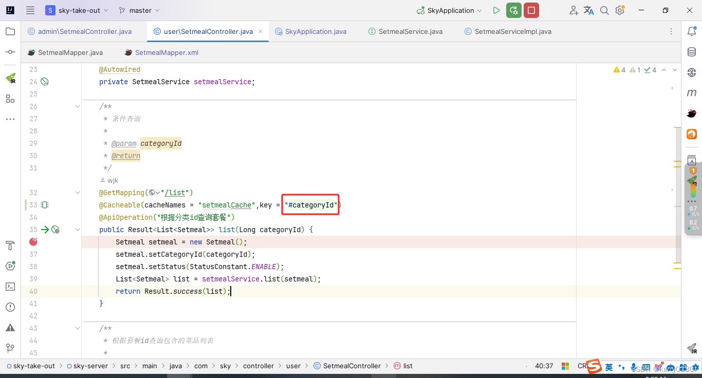Run SkyApplication with the green play button

coord(496,10)
